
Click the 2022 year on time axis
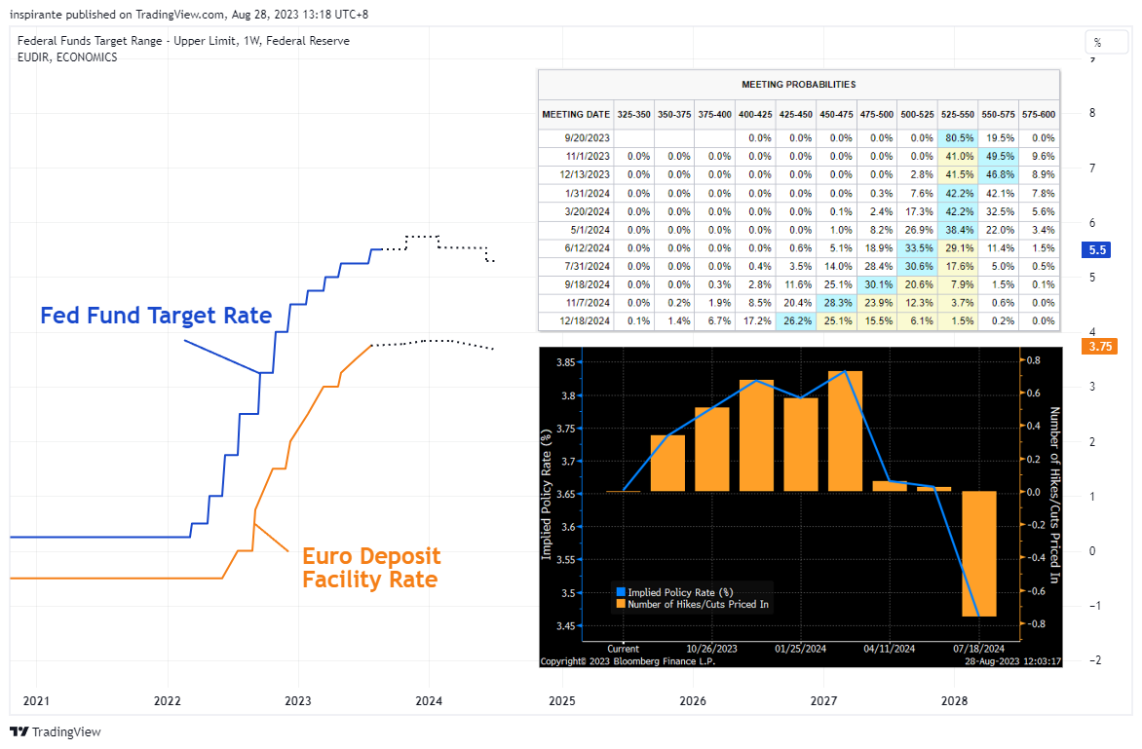tap(167, 701)
